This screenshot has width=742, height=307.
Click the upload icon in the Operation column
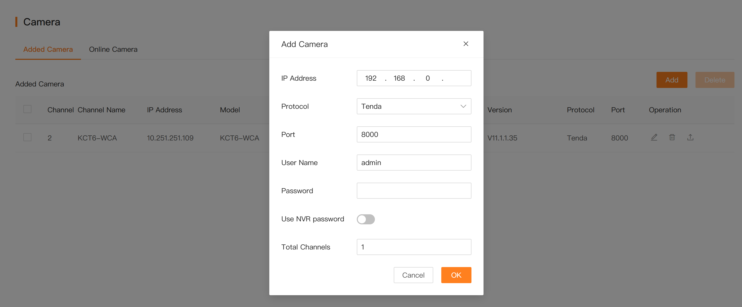coord(690,137)
